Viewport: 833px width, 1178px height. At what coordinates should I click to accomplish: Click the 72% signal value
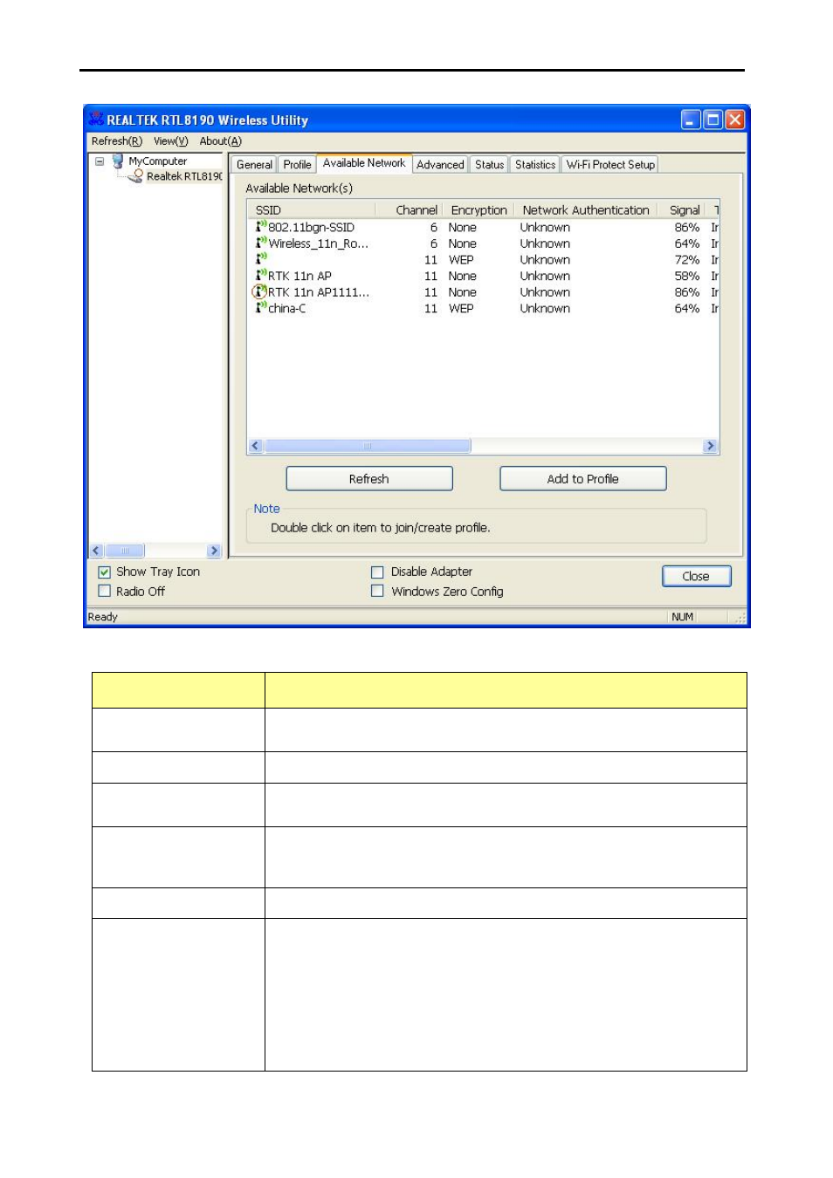tap(686, 260)
